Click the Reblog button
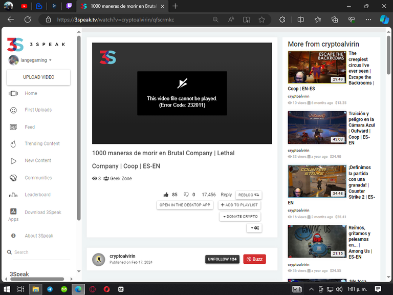 tap(248, 195)
